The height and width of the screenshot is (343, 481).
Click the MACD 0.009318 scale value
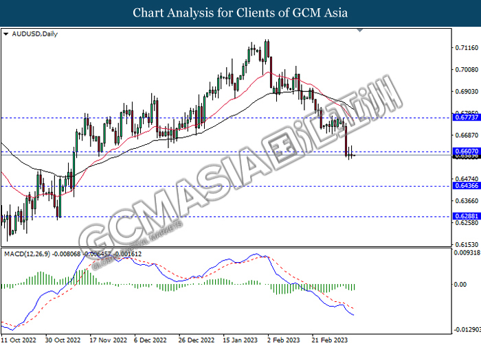(x=467, y=252)
